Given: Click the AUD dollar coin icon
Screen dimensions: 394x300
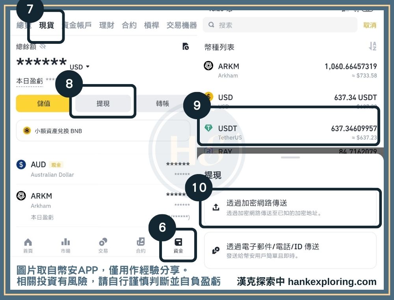Looking at the screenshot, I should click(21, 165).
